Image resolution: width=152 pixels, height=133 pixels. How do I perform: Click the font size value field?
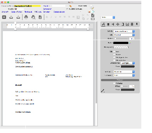(x=132, y=39)
